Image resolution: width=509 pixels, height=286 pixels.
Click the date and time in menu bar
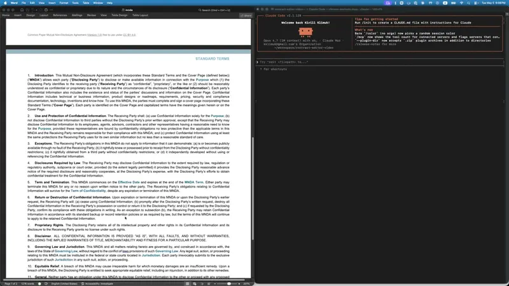point(493,3)
